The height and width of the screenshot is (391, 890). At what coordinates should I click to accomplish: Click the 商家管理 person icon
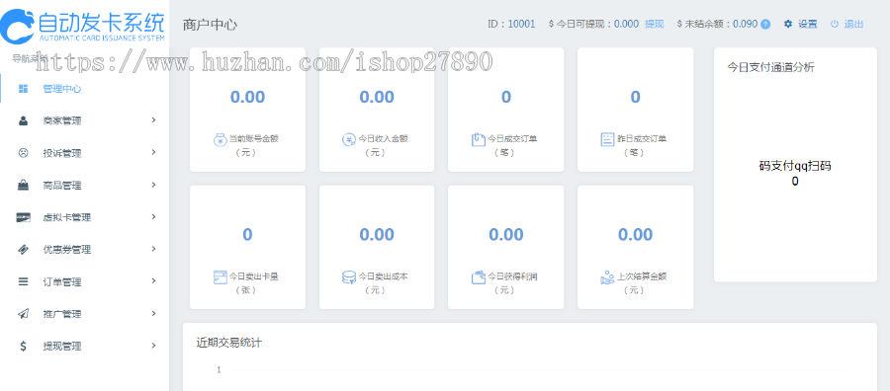[x=24, y=120]
